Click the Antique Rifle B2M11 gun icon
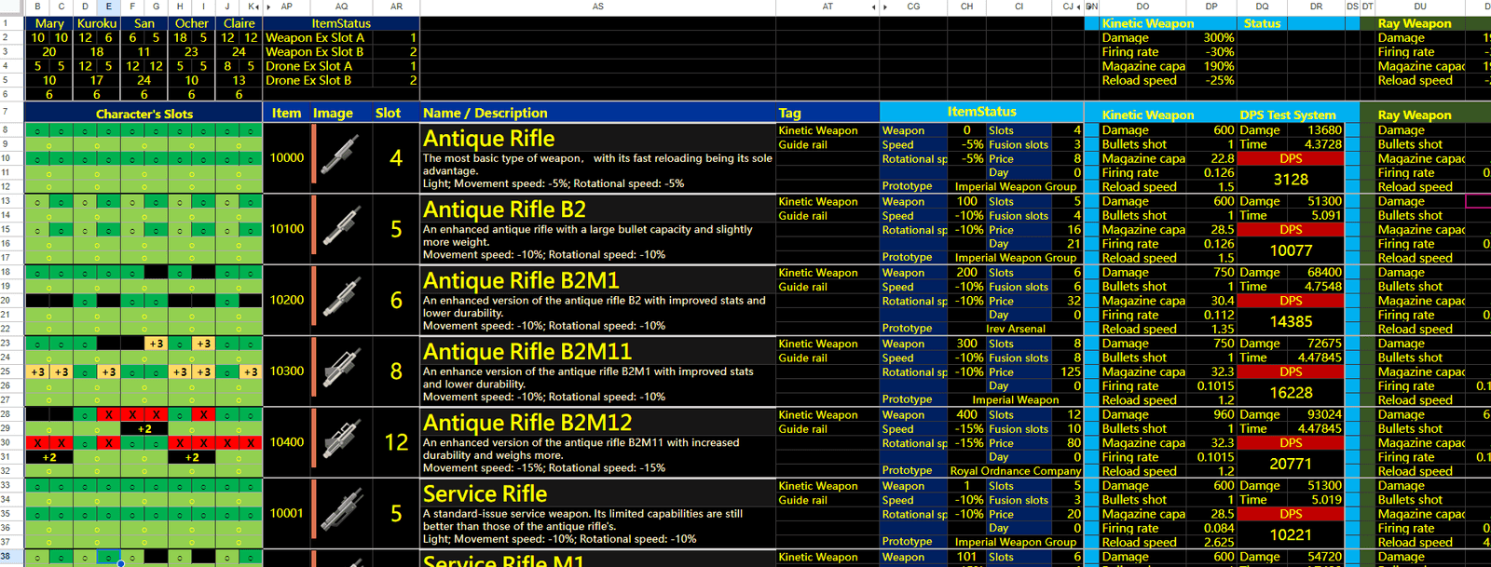This screenshot has width=1491, height=567. [340, 371]
